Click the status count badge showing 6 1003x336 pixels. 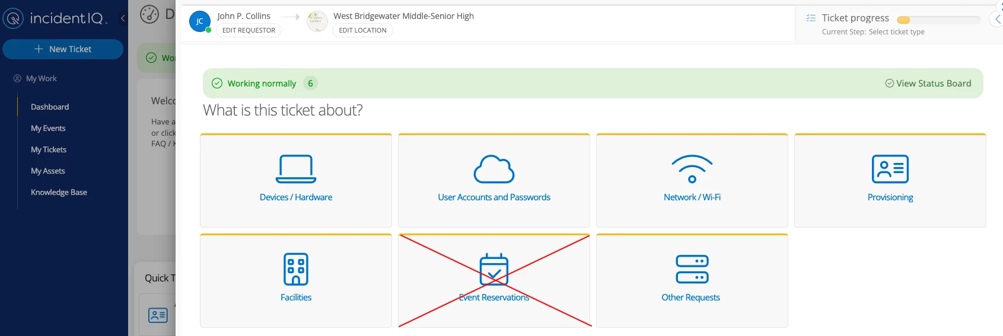(310, 84)
